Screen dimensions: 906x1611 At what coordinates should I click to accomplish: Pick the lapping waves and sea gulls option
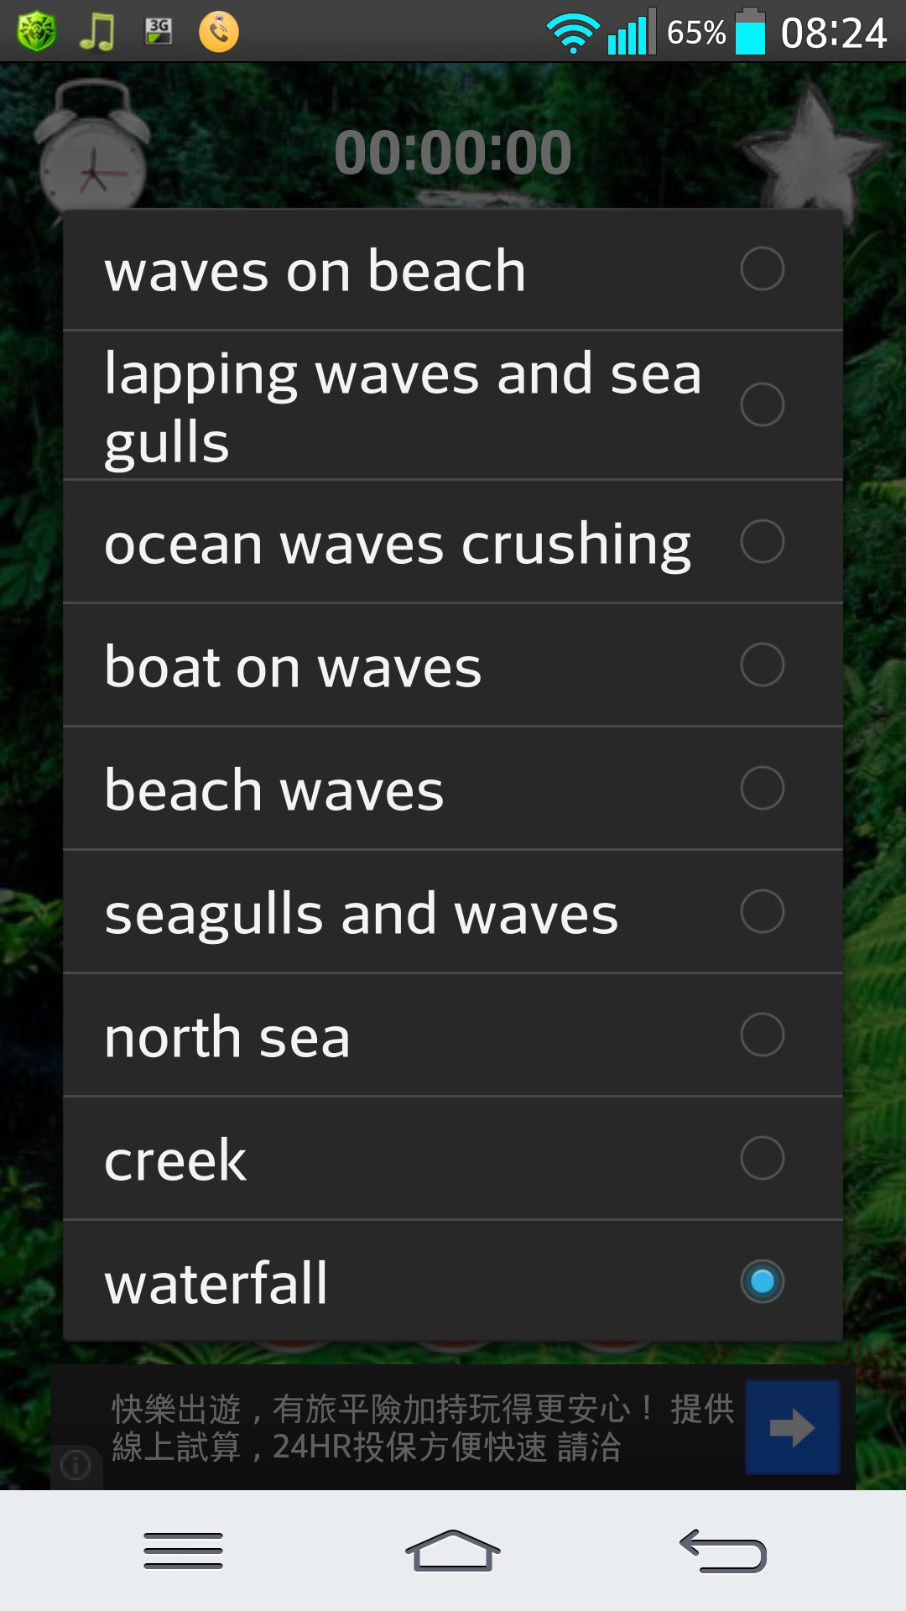click(x=403, y=406)
